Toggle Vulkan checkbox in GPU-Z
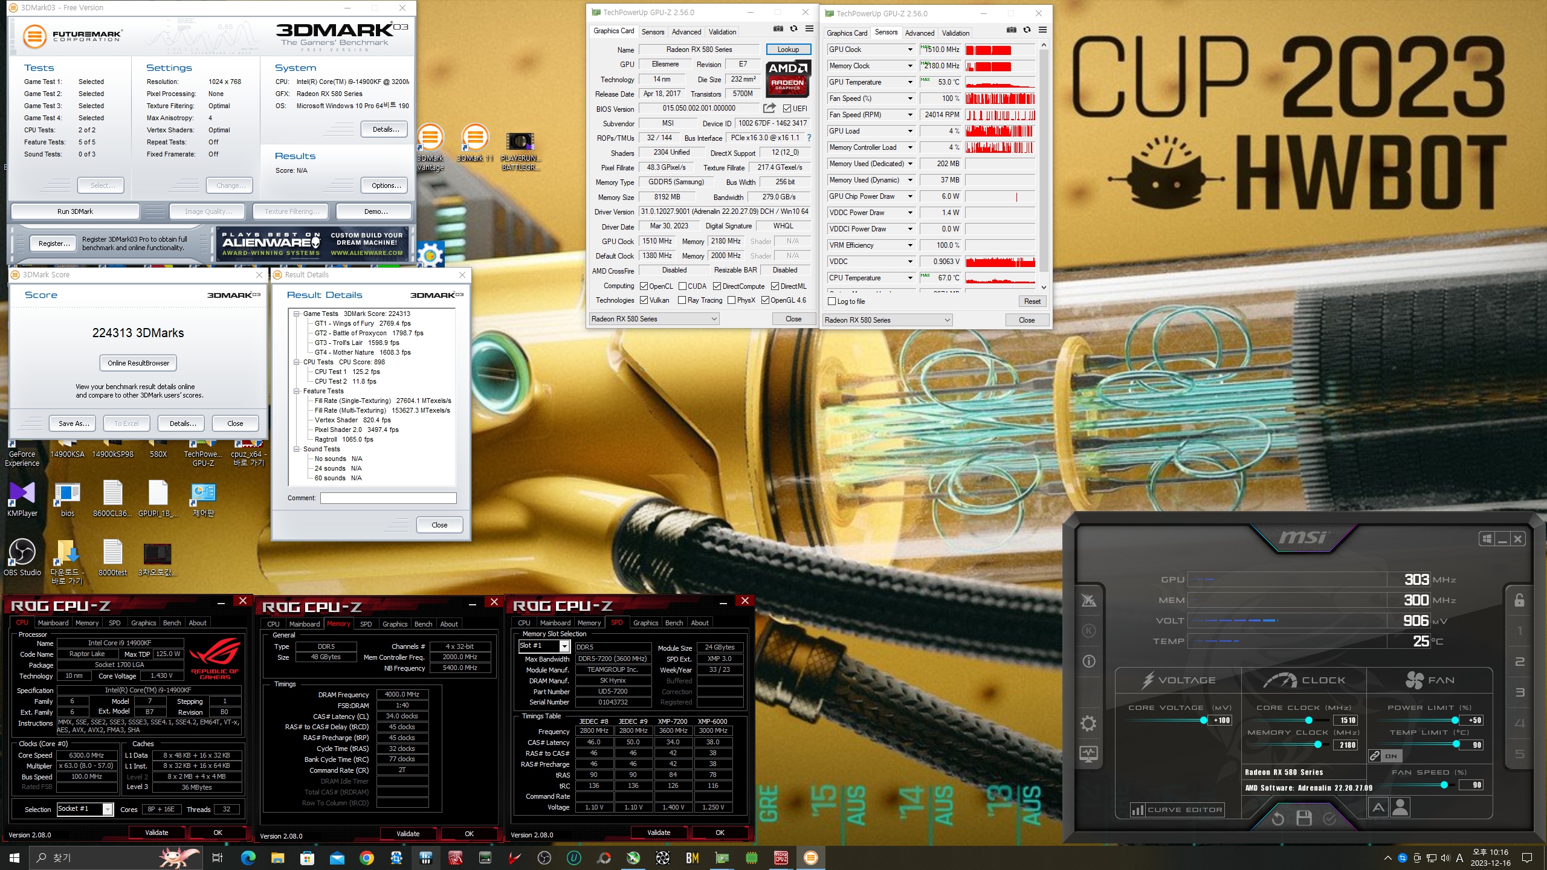The image size is (1547, 870). point(644,300)
